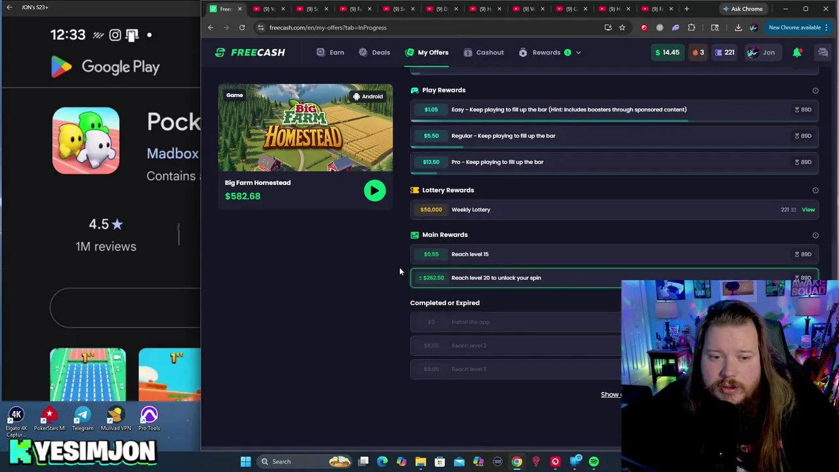This screenshot has width=839, height=472.
Task: Open the $14.45 balance widget
Action: [x=667, y=52]
